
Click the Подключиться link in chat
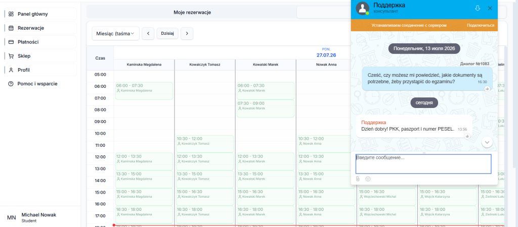[481, 25]
